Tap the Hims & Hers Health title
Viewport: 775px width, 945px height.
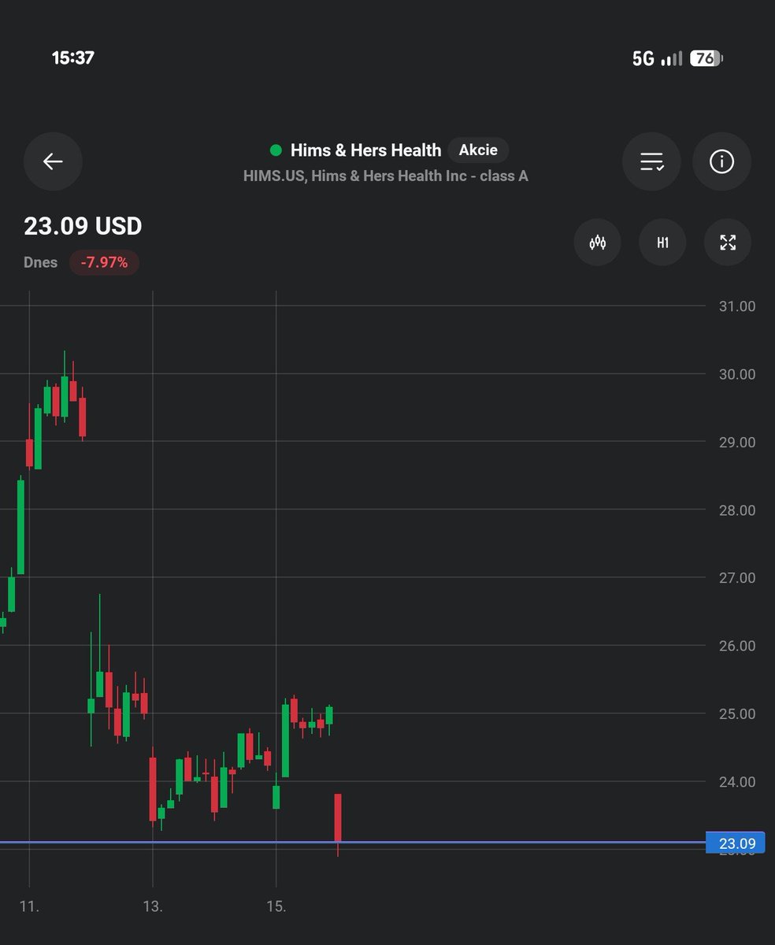[365, 150]
